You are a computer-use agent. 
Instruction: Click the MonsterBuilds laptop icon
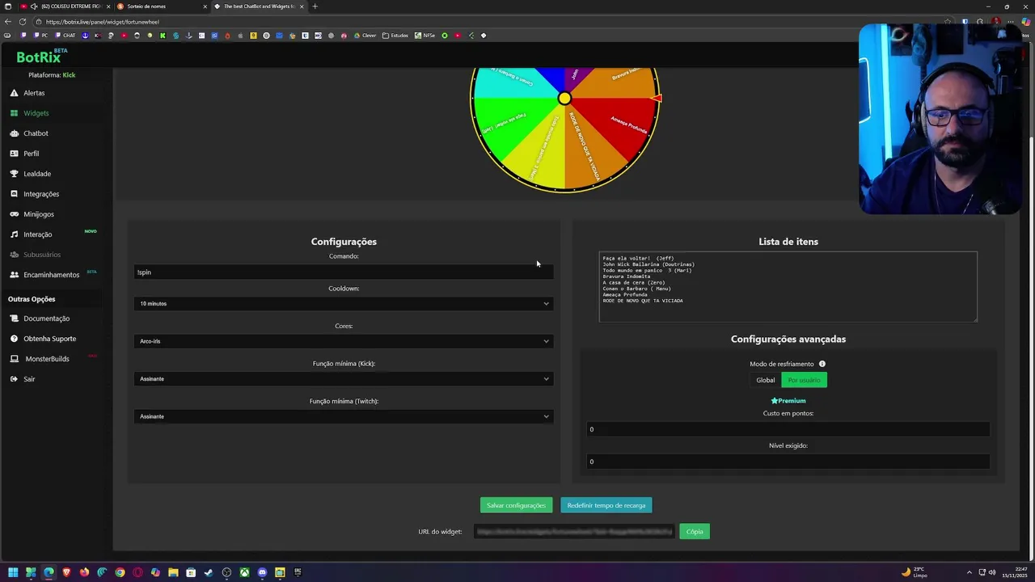click(x=14, y=359)
